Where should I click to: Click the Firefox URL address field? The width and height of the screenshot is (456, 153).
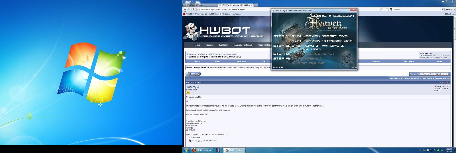tap(288, 9)
